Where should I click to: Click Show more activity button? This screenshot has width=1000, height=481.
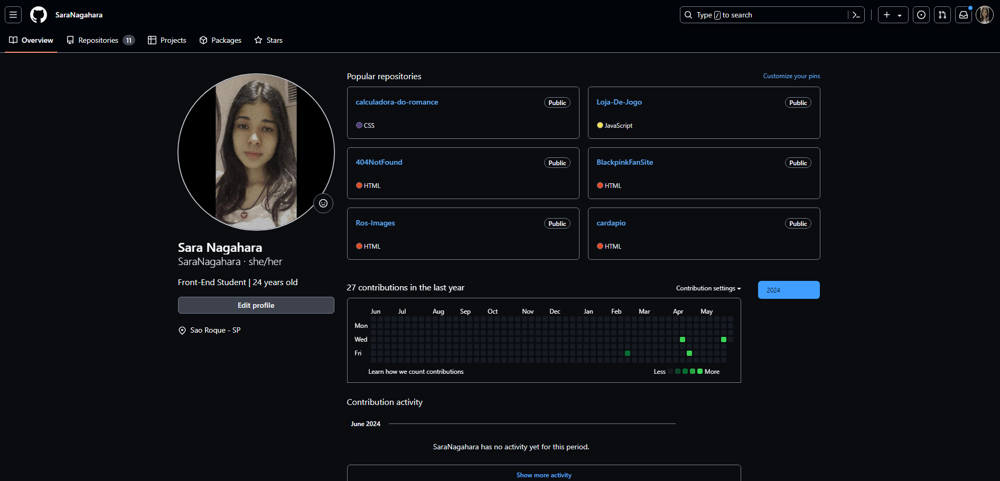(x=544, y=475)
